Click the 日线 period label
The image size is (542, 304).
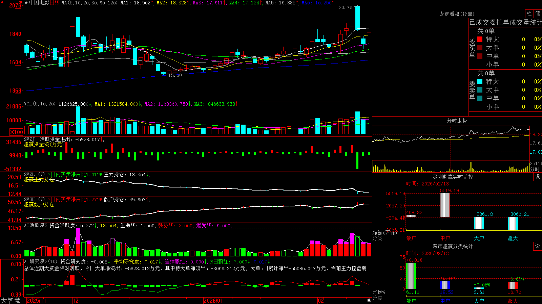tap(55, 3)
